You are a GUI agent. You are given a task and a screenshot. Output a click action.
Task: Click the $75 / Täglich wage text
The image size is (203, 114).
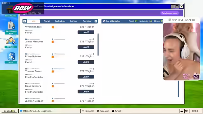pyautogui.click(x=87, y=86)
